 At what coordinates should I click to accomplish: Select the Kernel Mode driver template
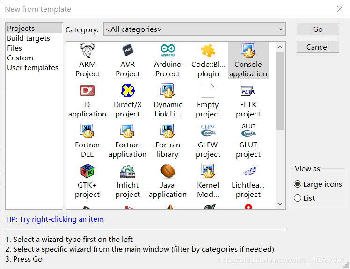point(208,181)
